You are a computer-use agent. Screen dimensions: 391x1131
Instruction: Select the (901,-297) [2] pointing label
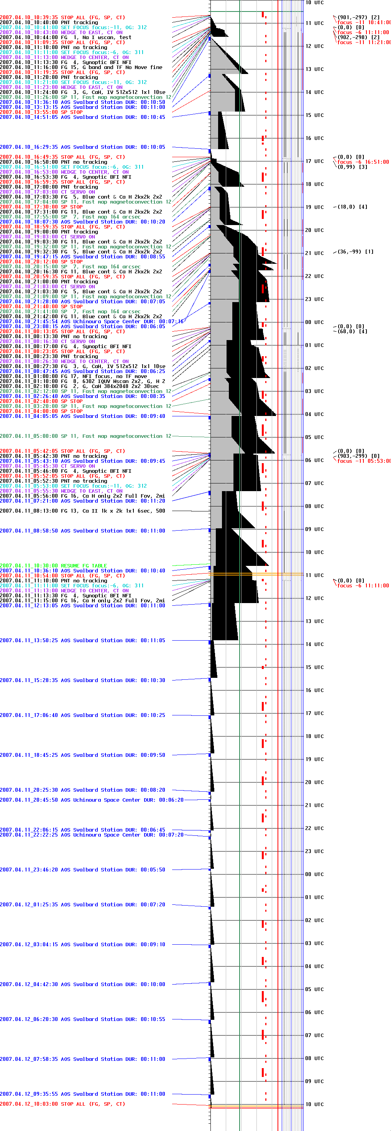click(x=358, y=18)
